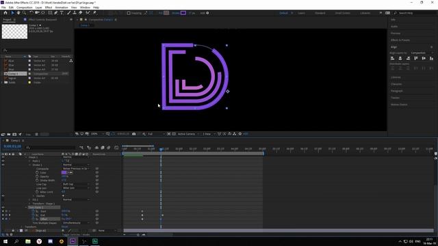Select the Type tool
This screenshot has width=438, height=246.
point(62,13)
